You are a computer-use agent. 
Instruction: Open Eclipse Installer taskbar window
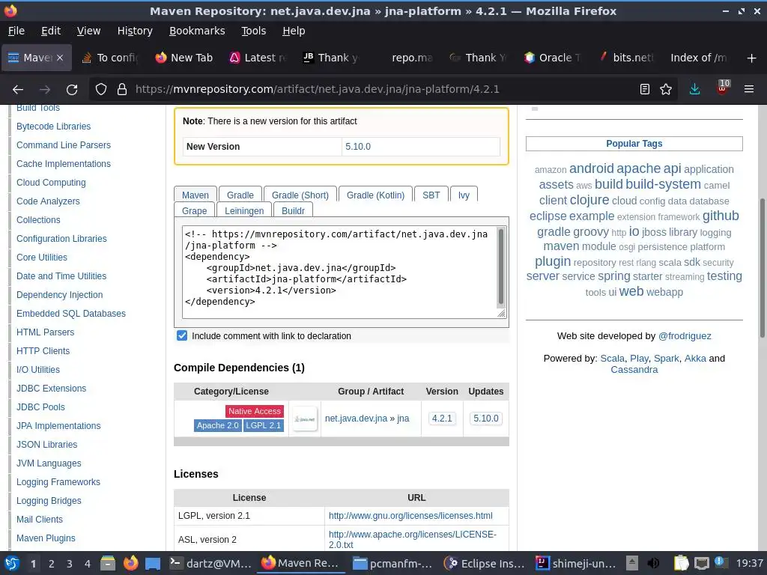point(484,563)
